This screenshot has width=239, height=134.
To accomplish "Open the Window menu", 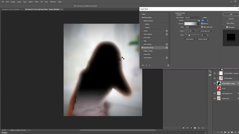I will (53, 2).
